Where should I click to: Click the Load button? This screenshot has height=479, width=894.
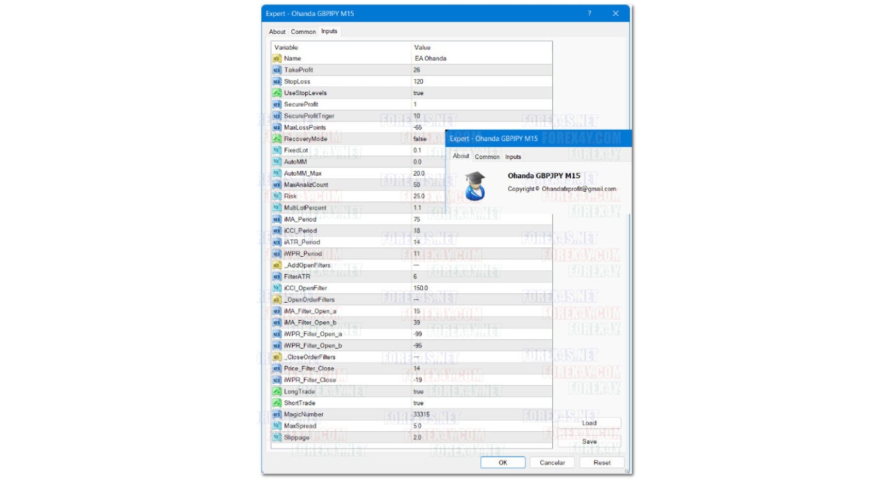[x=589, y=423]
